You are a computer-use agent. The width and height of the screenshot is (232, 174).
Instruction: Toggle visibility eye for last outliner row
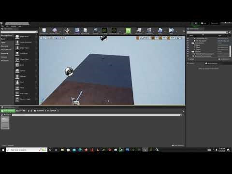[188, 56]
